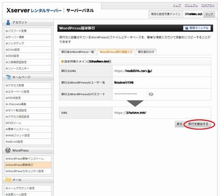Open SSH設定 menu item
Viewport: 220px width, 196px height.
click(28, 56)
